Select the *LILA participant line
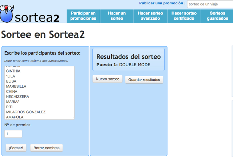233x162 pixels. pyautogui.click(x=11, y=76)
